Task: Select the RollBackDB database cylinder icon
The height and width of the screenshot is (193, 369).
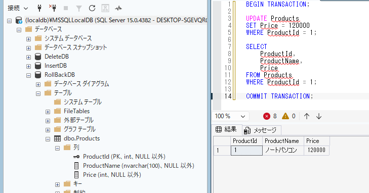Action: 38,75
